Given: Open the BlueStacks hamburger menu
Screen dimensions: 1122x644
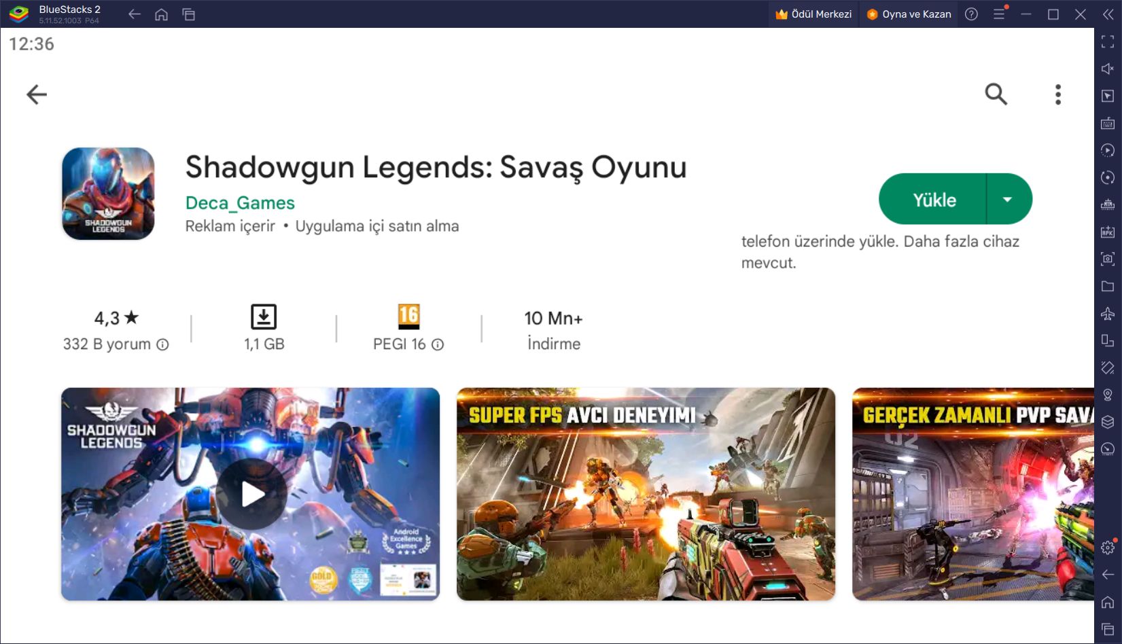Looking at the screenshot, I should click(x=999, y=14).
